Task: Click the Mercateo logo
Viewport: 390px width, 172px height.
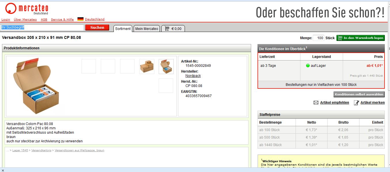Action: coord(26,9)
